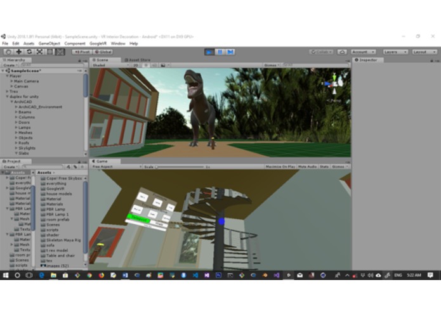The image size is (441, 313).
Task: Open File Explorer from the taskbar
Action: click(x=53, y=276)
